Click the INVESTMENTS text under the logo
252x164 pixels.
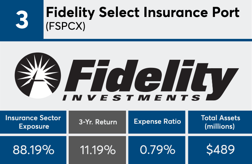(131, 98)
